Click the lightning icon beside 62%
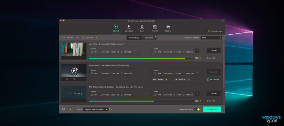This screenshot has width=284, height=126. pos(201,101)
